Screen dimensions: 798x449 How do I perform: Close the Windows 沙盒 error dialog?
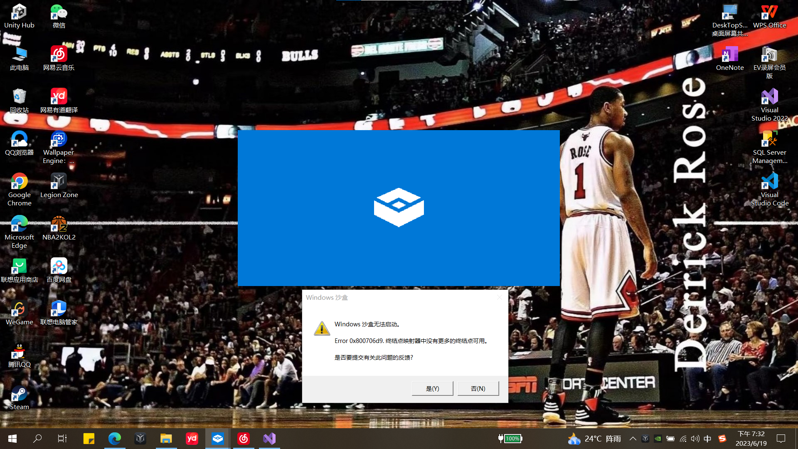click(x=499, y=297)
